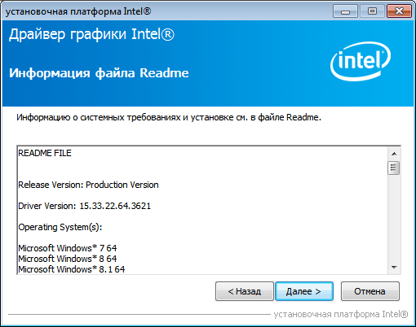Image resolution: width=416 pixels, height=327 pixels.
Task: Click the scrollbar up arrow
Action: [394, 154]
